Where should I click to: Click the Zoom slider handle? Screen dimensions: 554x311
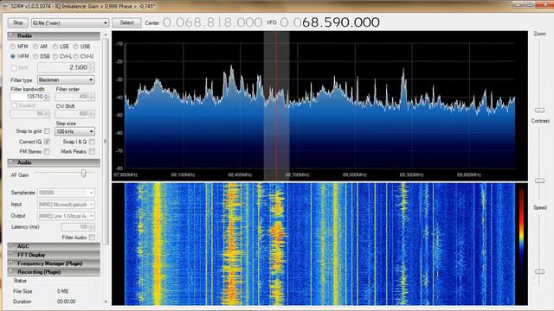tap(539, 111)
